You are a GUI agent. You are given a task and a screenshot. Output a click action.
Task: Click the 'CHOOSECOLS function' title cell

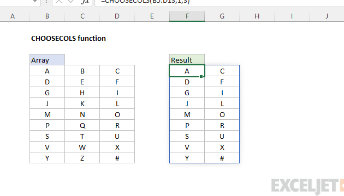pos(68,38)
